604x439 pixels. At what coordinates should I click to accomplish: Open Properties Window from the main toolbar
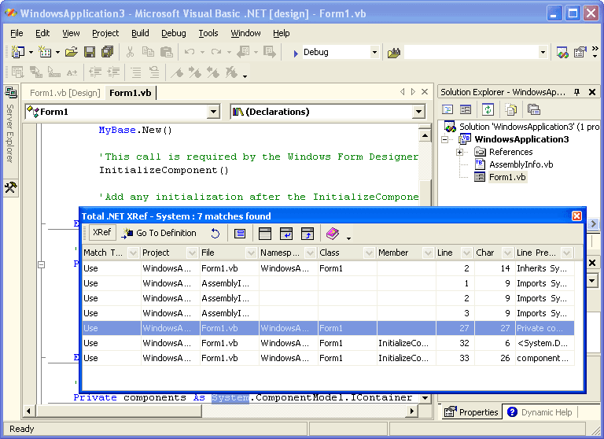click(580, 52)
